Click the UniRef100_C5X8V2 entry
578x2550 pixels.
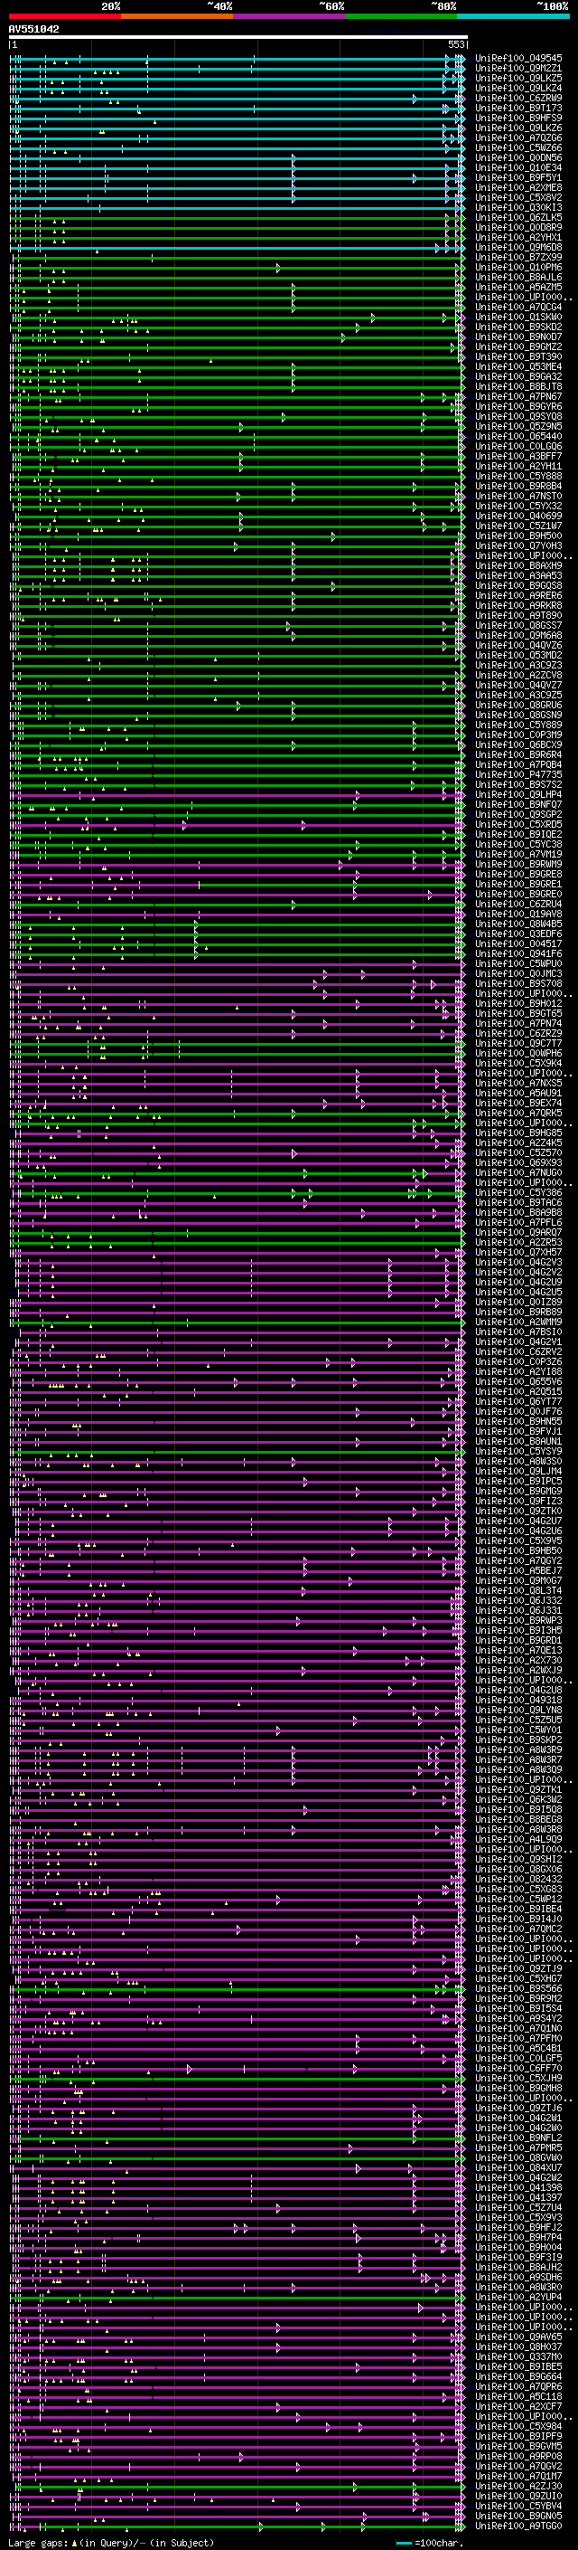tap(518, 198)
